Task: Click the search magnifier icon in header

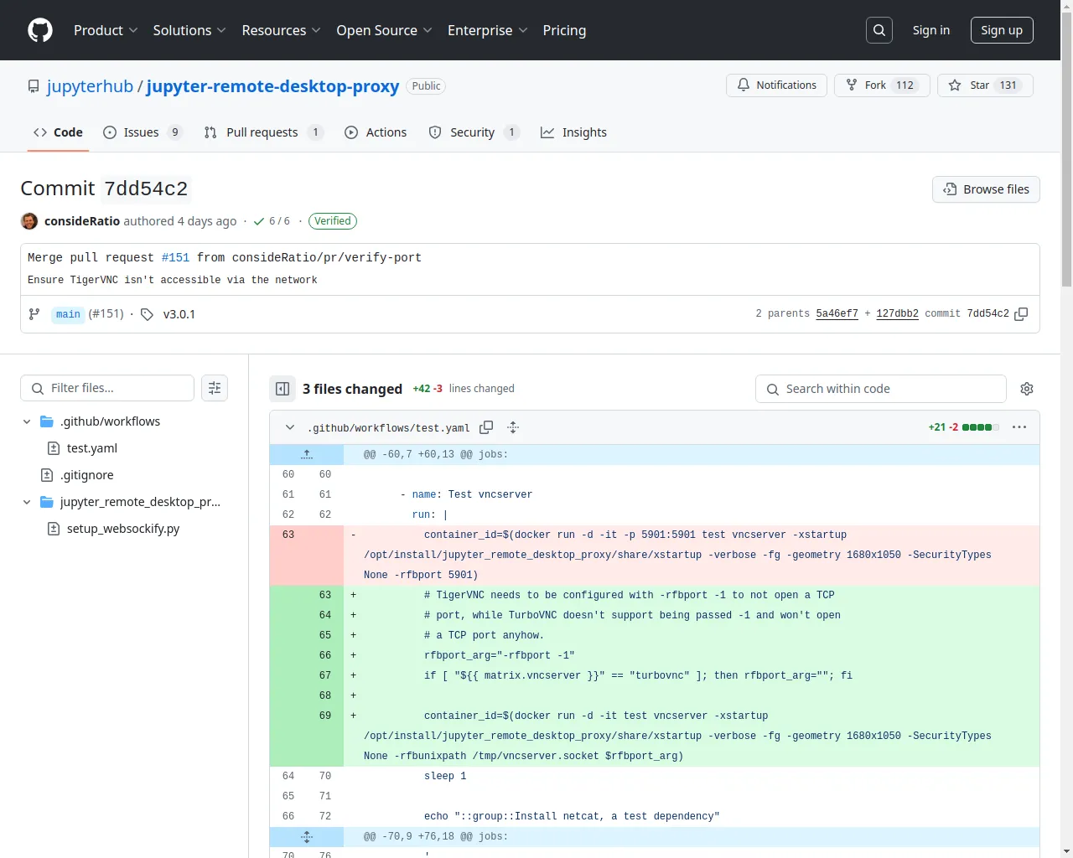Action: pyautogui.click(x=879, y=30)
